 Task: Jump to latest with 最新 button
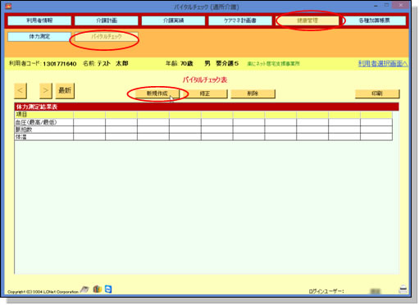click(65, 91)
